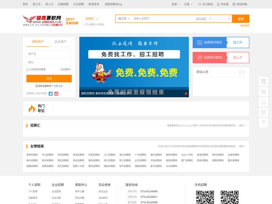
Task: Click next arrow in 网站公告 panel
Action: click(244, 72)
